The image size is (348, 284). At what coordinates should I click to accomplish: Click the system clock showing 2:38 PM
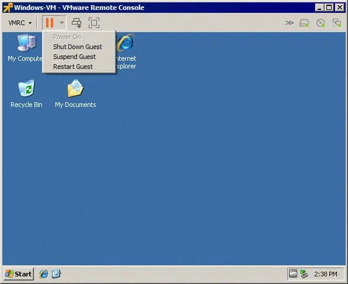[325, 274]
